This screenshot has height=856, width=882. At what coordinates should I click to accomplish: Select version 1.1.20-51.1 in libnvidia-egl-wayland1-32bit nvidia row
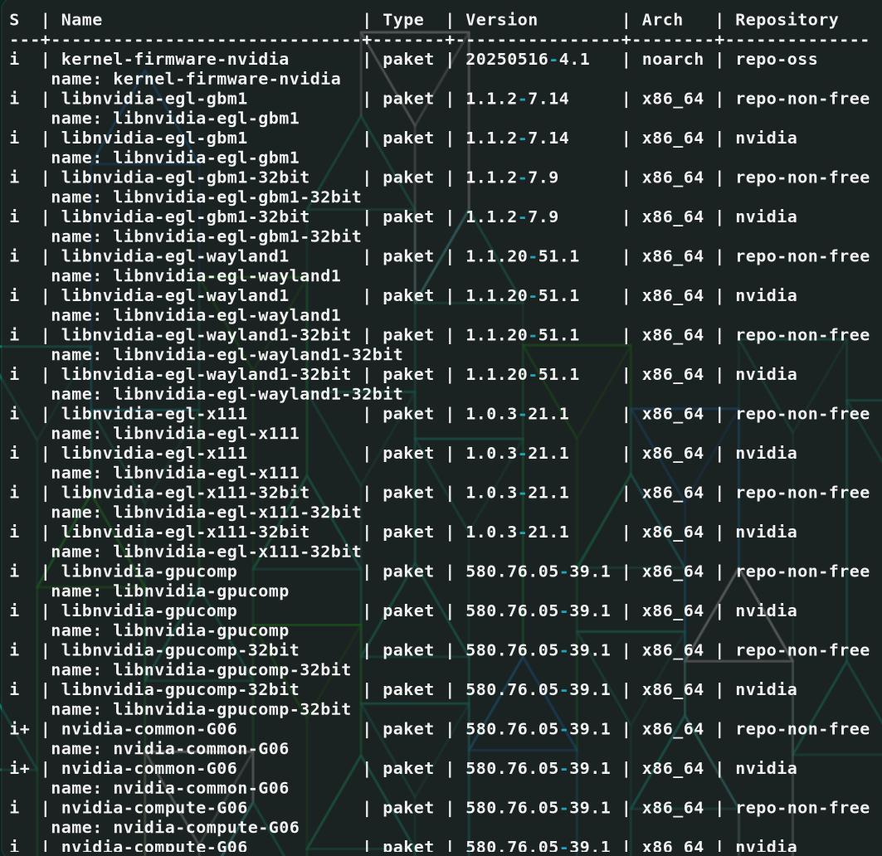(522, 374)
